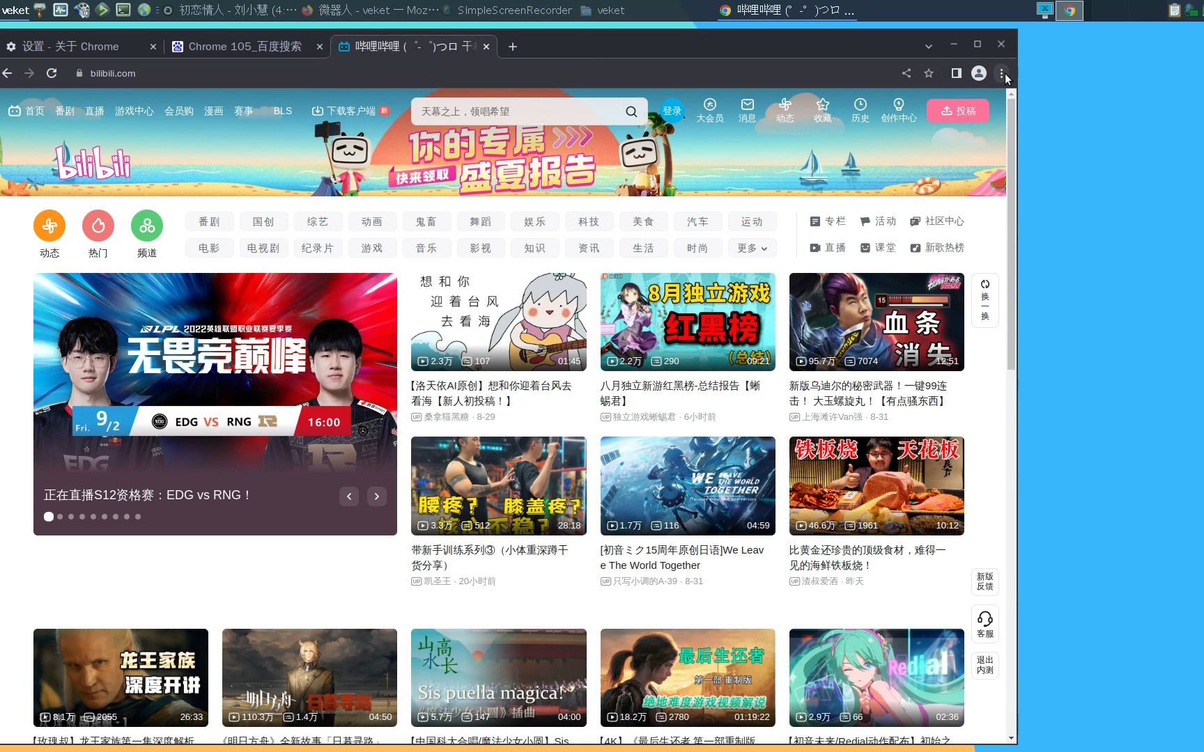Click Chrome share page icon
1204x752 pixels.
(906, 73)
